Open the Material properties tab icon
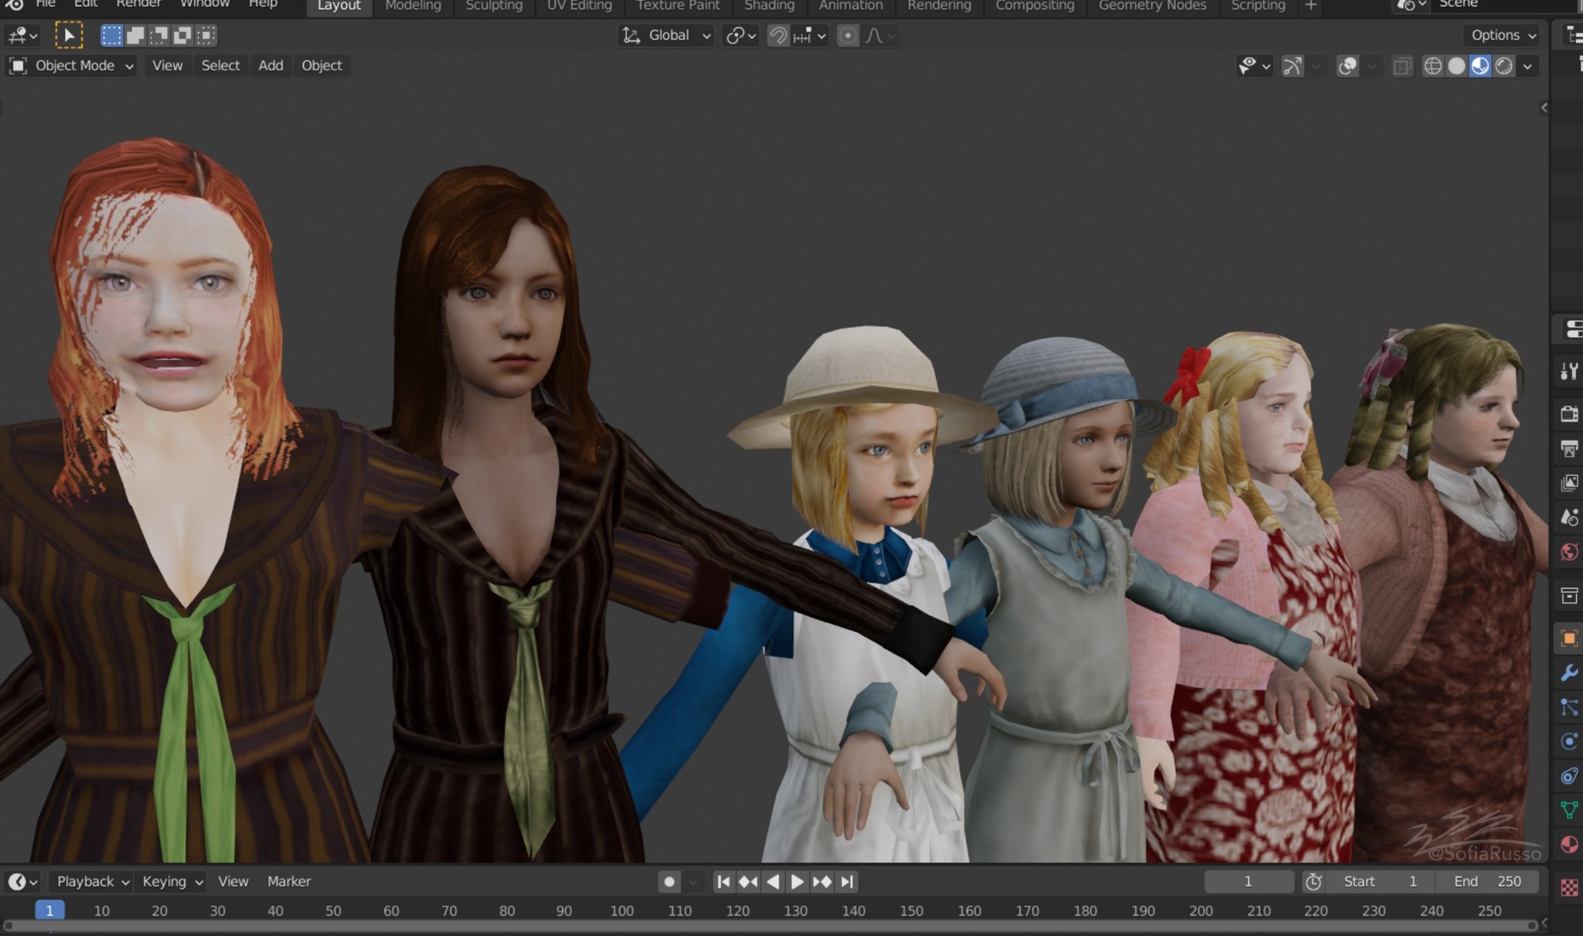 (1569, 844)
